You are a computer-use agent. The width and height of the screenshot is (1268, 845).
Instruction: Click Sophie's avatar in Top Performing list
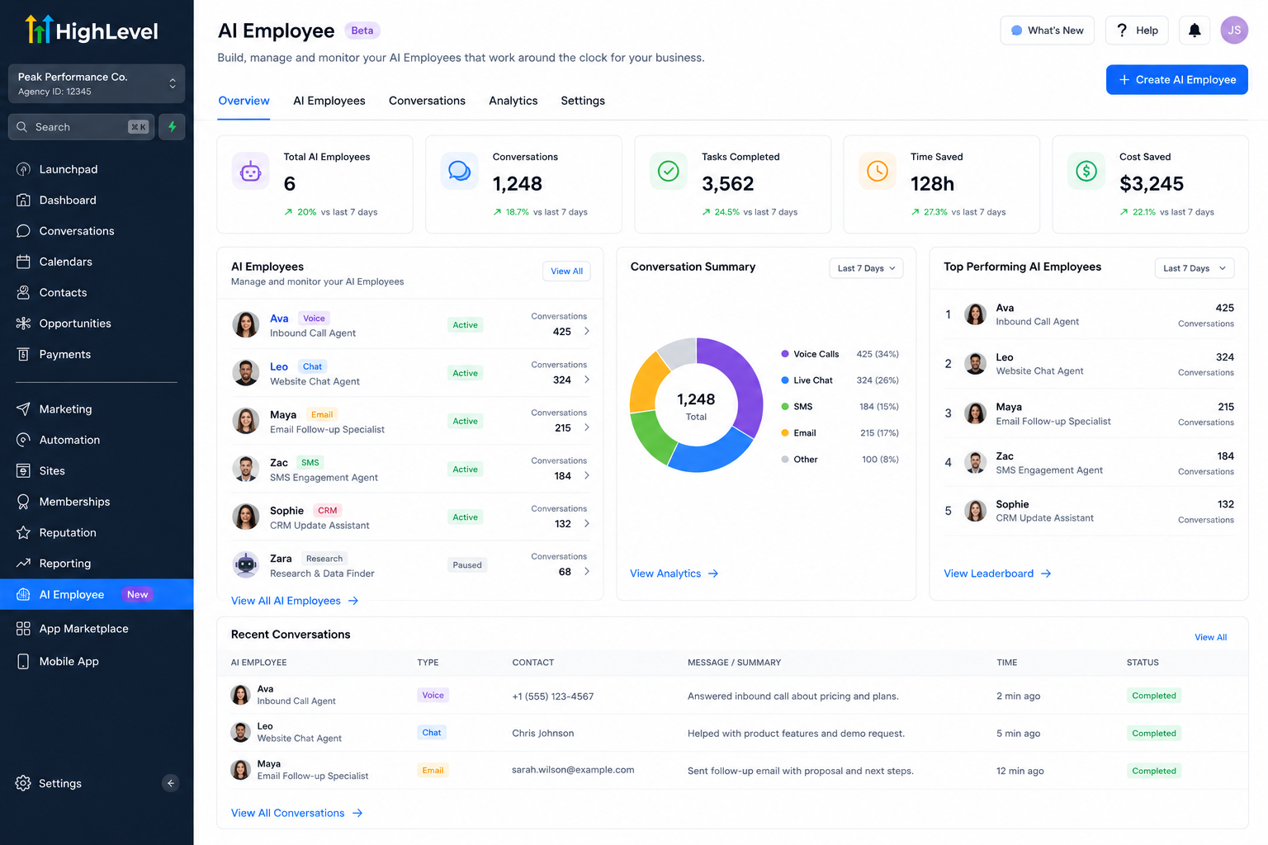pyautogui.click(x=976, y=511)
